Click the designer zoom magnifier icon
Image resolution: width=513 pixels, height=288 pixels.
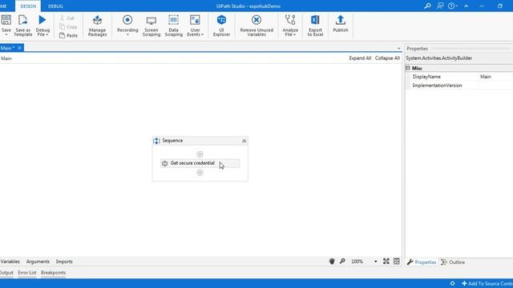pyautogui.click(x=342, y=262)
